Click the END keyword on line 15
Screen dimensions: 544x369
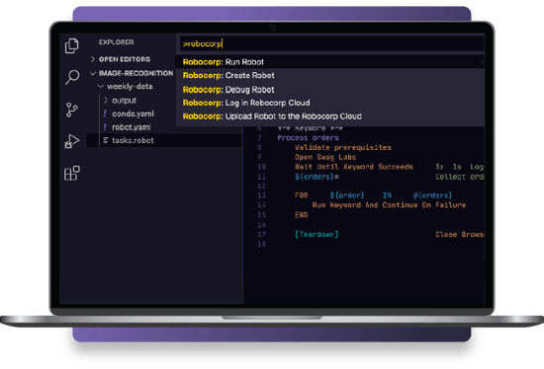[x=301, y=215]
